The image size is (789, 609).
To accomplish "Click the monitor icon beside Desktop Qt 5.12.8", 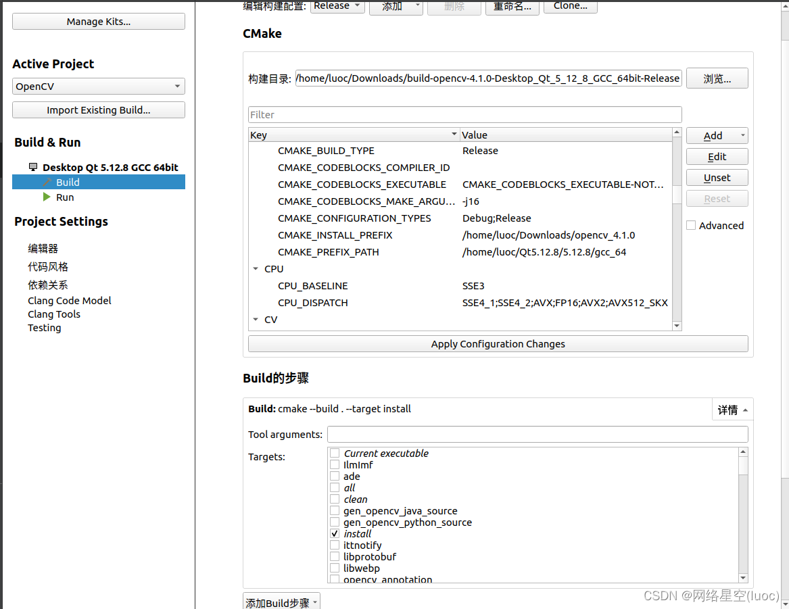I will coord(33,167).
